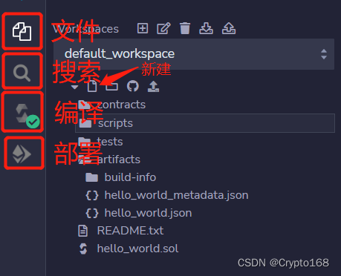Create a new workspace with plus icon
Screen dimensions: 341x276
(x=143, y=28)
